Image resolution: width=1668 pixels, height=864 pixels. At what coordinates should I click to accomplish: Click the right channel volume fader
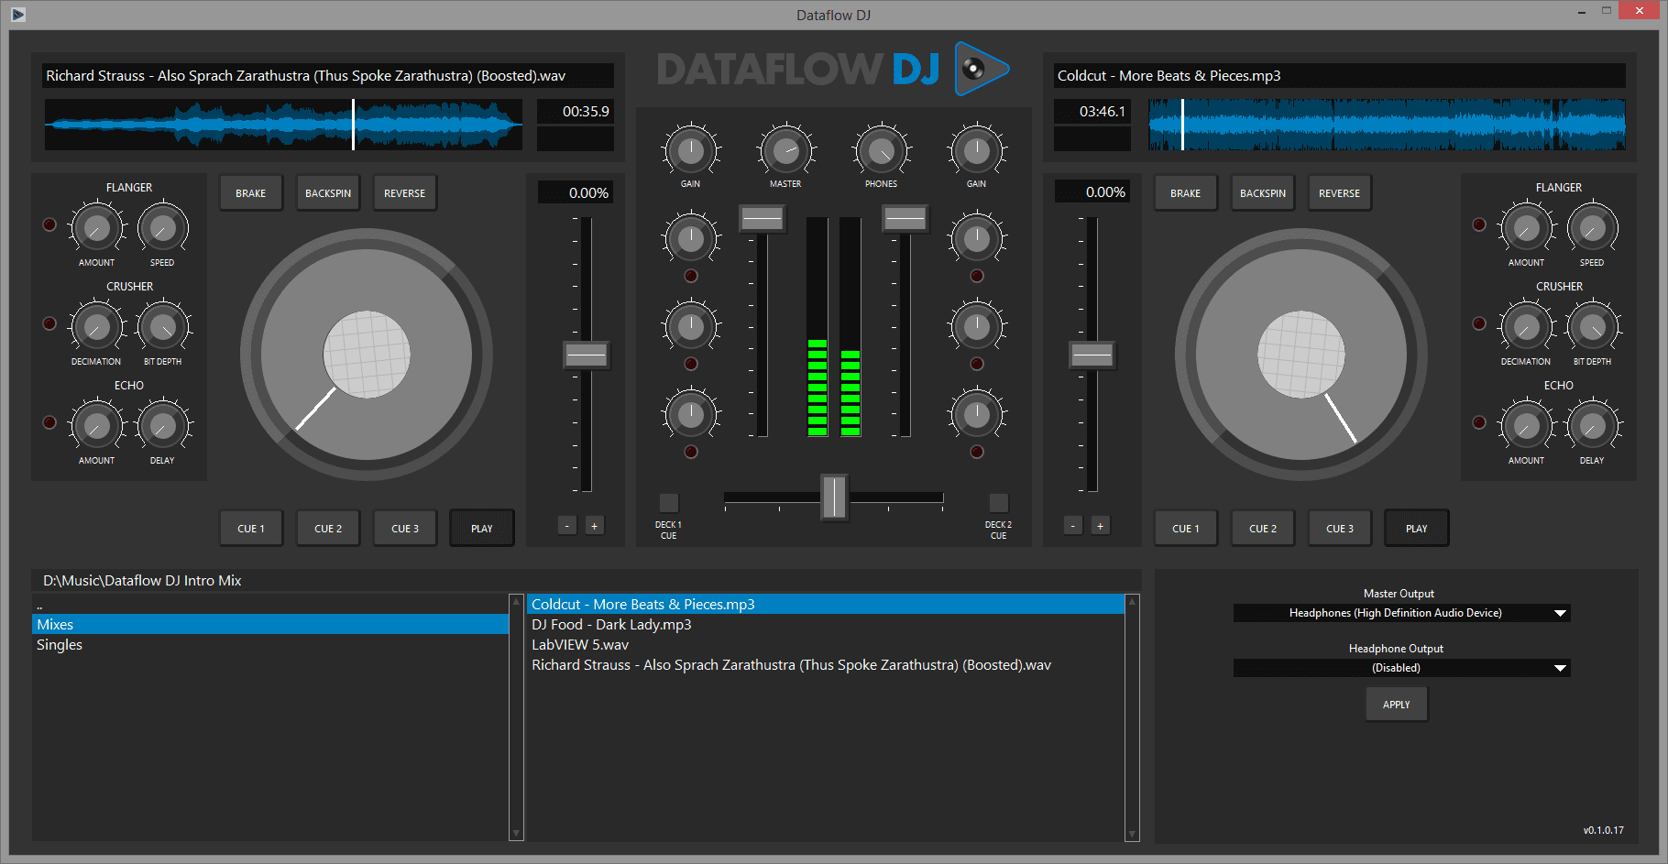(905, 218)
